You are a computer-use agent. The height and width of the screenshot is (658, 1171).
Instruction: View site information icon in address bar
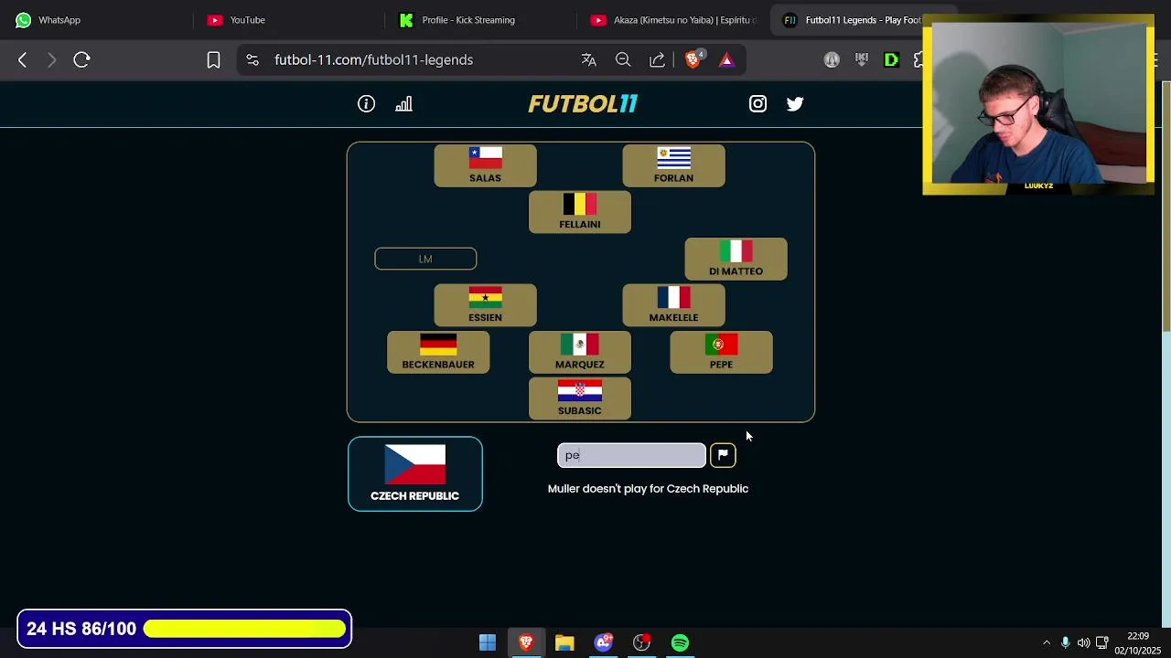[252, 59]
